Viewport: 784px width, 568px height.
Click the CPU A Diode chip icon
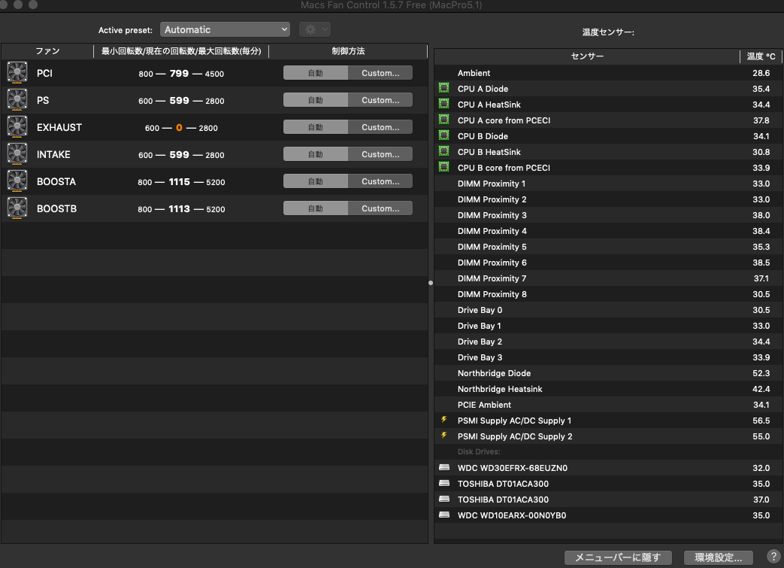click(x=444, y=89)
